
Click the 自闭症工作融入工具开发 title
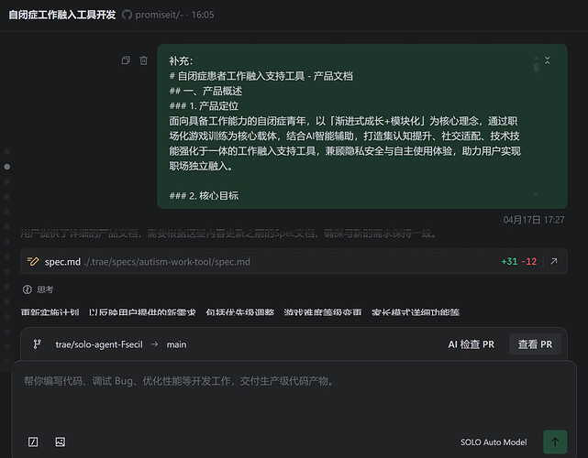coord(61,15)
